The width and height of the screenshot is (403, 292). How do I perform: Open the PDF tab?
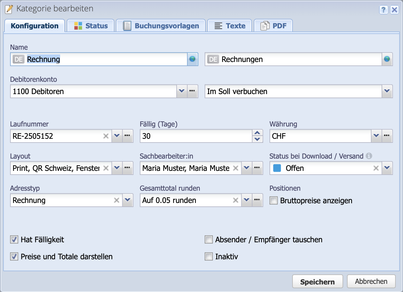point(273,25)
